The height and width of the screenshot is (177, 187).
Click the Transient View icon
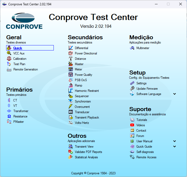click(71, 146)
